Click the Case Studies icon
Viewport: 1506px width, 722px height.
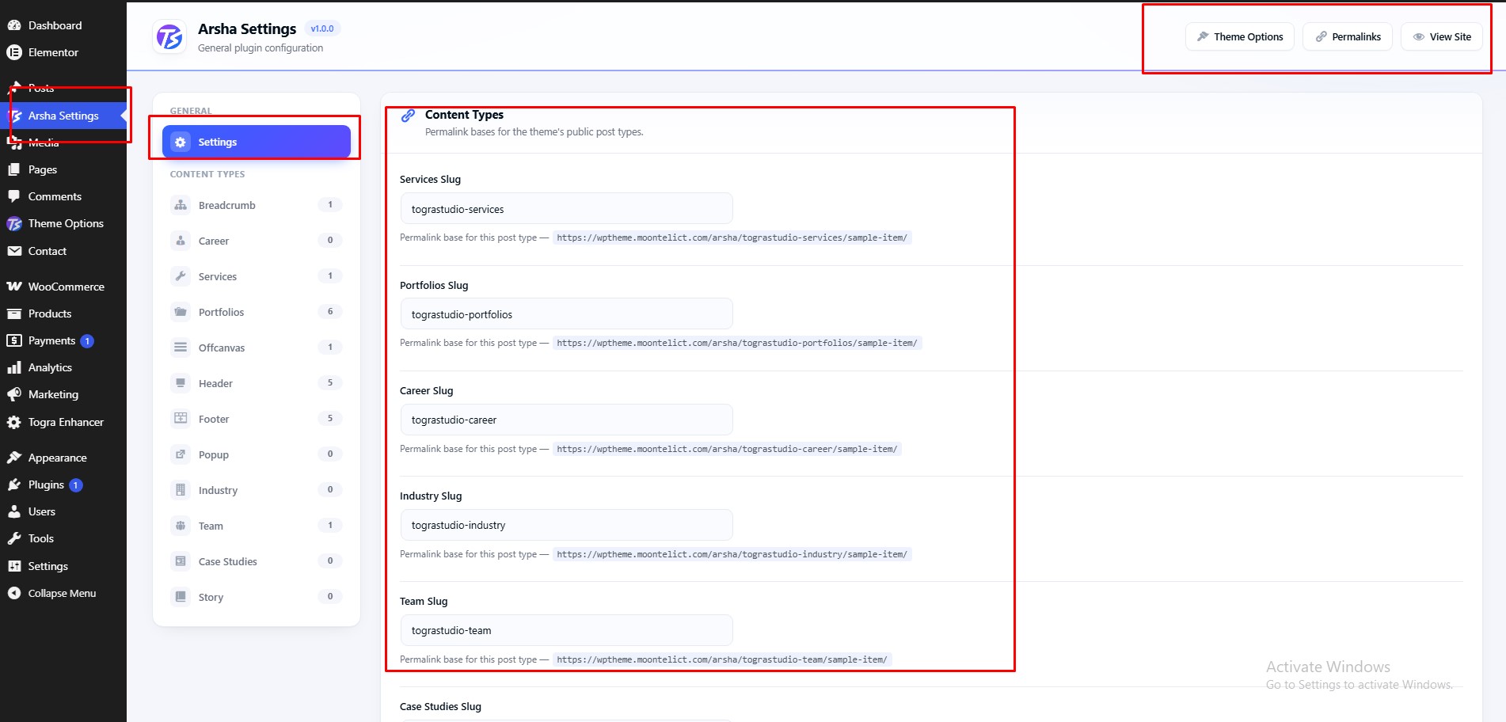click(x=181, y=561)
